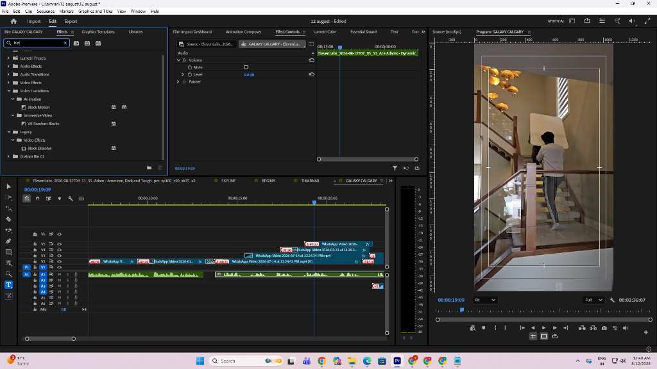Open the Sequence menu
Image resolution: width=657 pixels, height=369 pixels.
pyautogui.click(x=46, y=12)
